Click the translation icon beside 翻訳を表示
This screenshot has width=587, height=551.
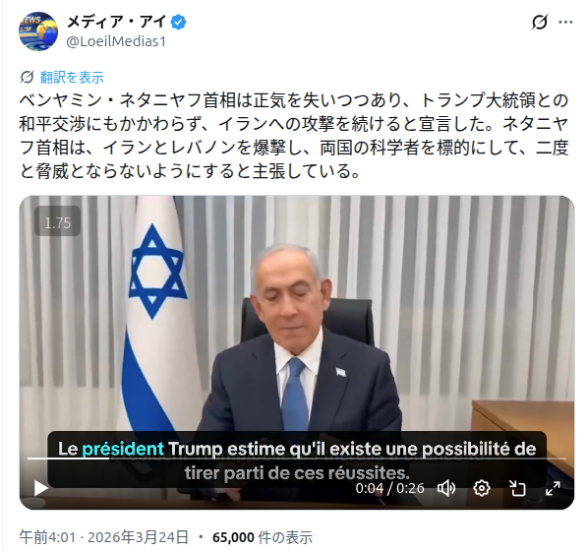pyautogui.click(x=27, y=77)
